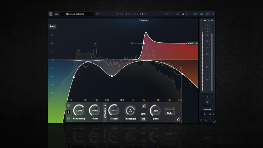Select the Smooth mode
Image resolution: width=263 pixels, height=148 pixels.
[x=170, y=109]
